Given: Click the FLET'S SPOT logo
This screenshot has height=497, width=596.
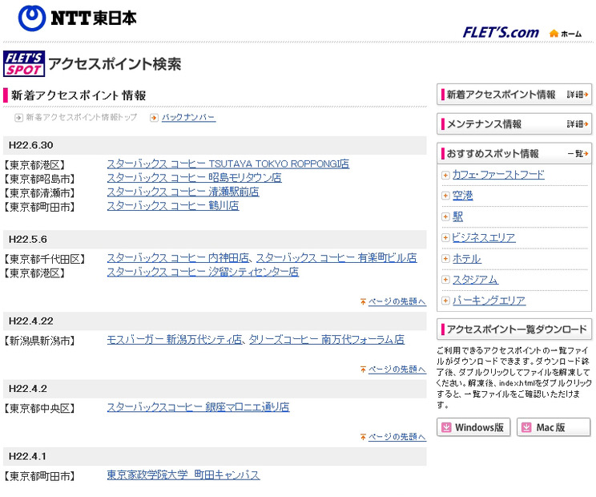Looking at the screenshot, I should 24,63.
